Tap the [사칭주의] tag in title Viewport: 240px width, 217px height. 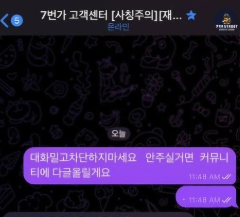click(x=135, y=16)
